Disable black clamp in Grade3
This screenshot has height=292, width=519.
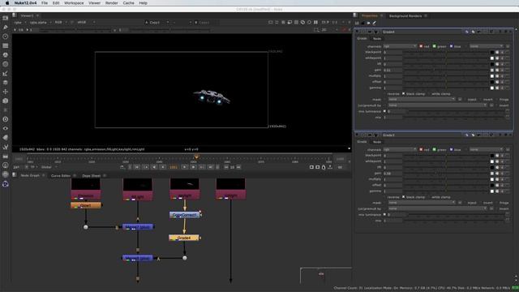403,197
